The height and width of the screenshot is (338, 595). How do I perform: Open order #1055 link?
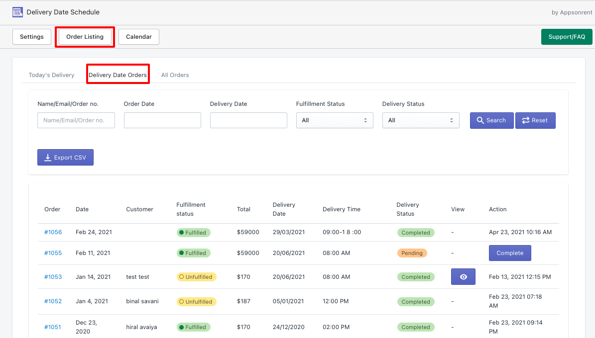click(53, 253)
